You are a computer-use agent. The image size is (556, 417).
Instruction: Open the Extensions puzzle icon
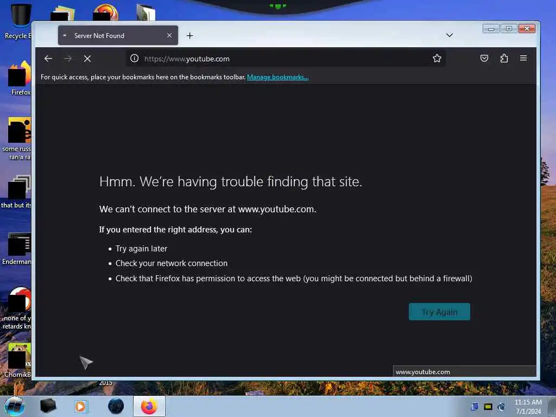pos(504,58)
